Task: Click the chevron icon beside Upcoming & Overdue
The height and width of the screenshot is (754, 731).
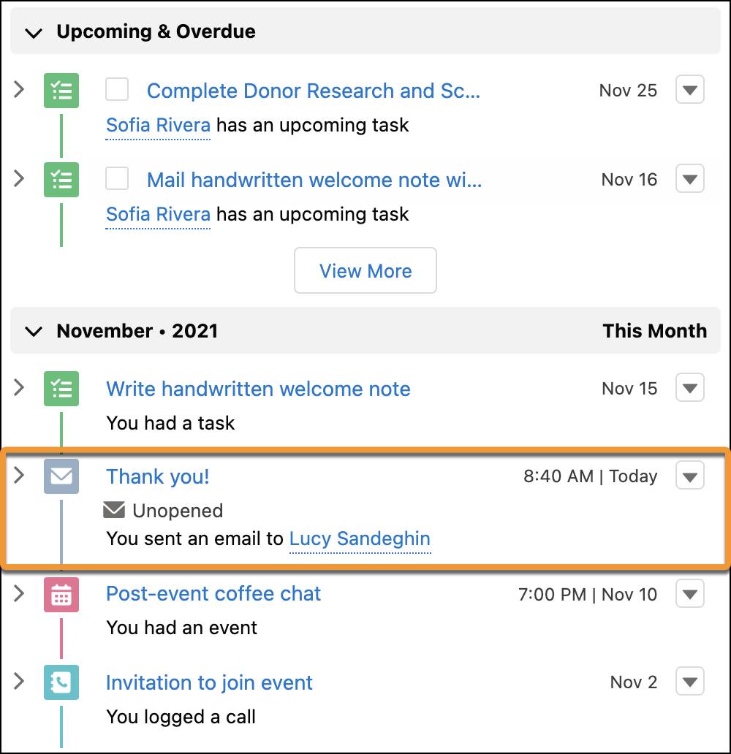Action: (x=33, y=32)
